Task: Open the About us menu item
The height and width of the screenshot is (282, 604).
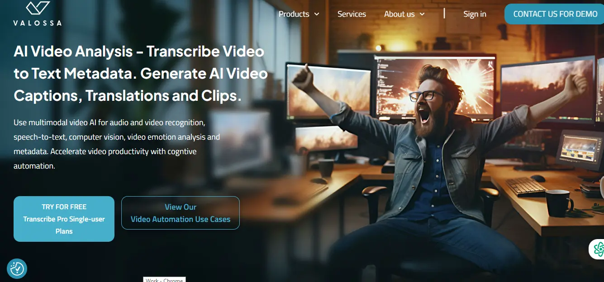Action: coord(399,14)
